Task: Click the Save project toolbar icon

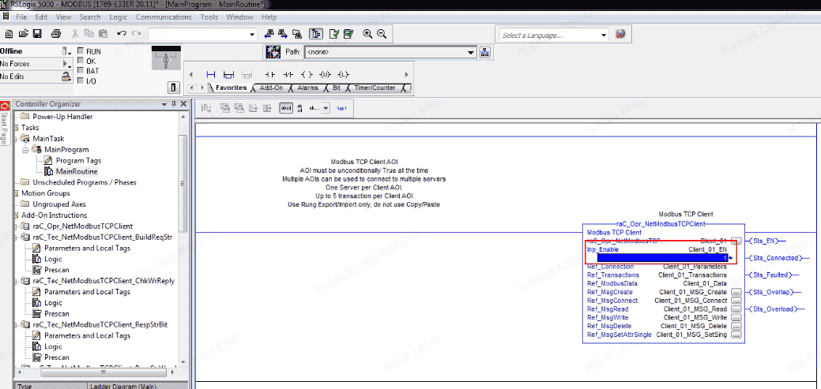Action: tap(37, 34)
